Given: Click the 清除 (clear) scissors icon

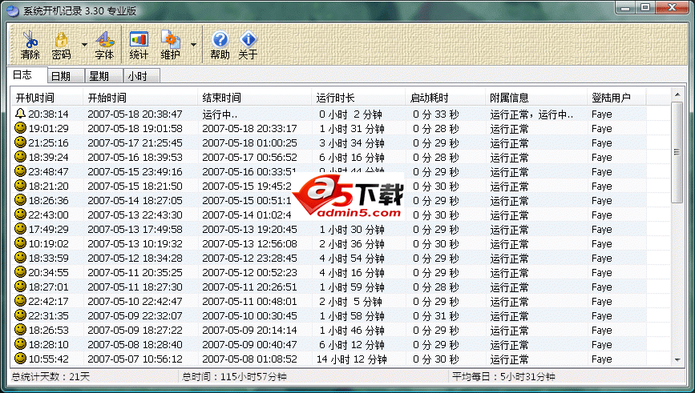Looking at the screenshot, I should click(x=30, y=39).
